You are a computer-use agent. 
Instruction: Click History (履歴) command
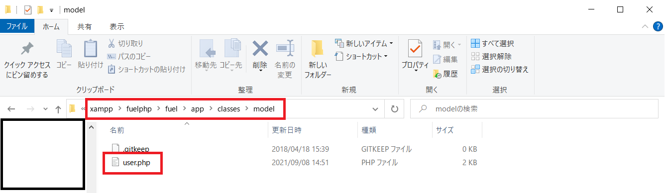click(x=445, y=74)
